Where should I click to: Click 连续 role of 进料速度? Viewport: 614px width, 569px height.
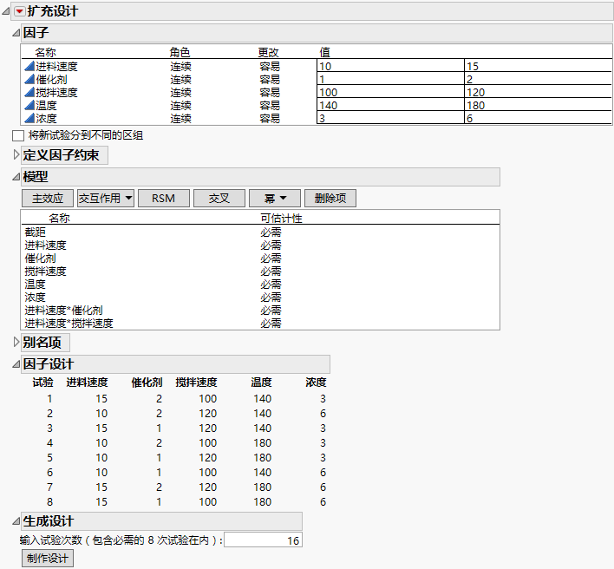click(180, 66)
